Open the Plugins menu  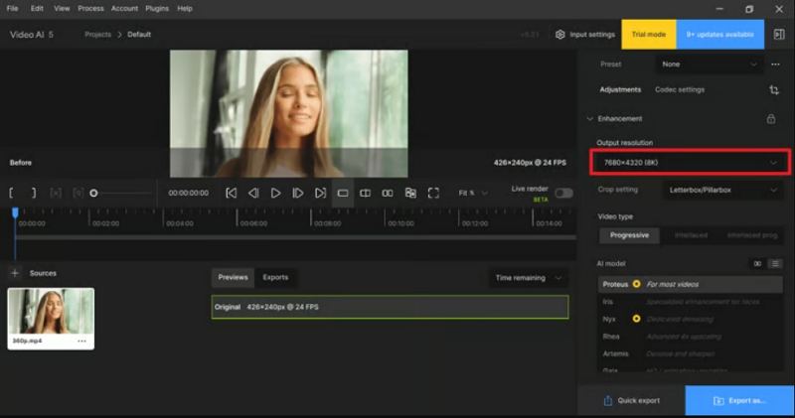point(157,9)
